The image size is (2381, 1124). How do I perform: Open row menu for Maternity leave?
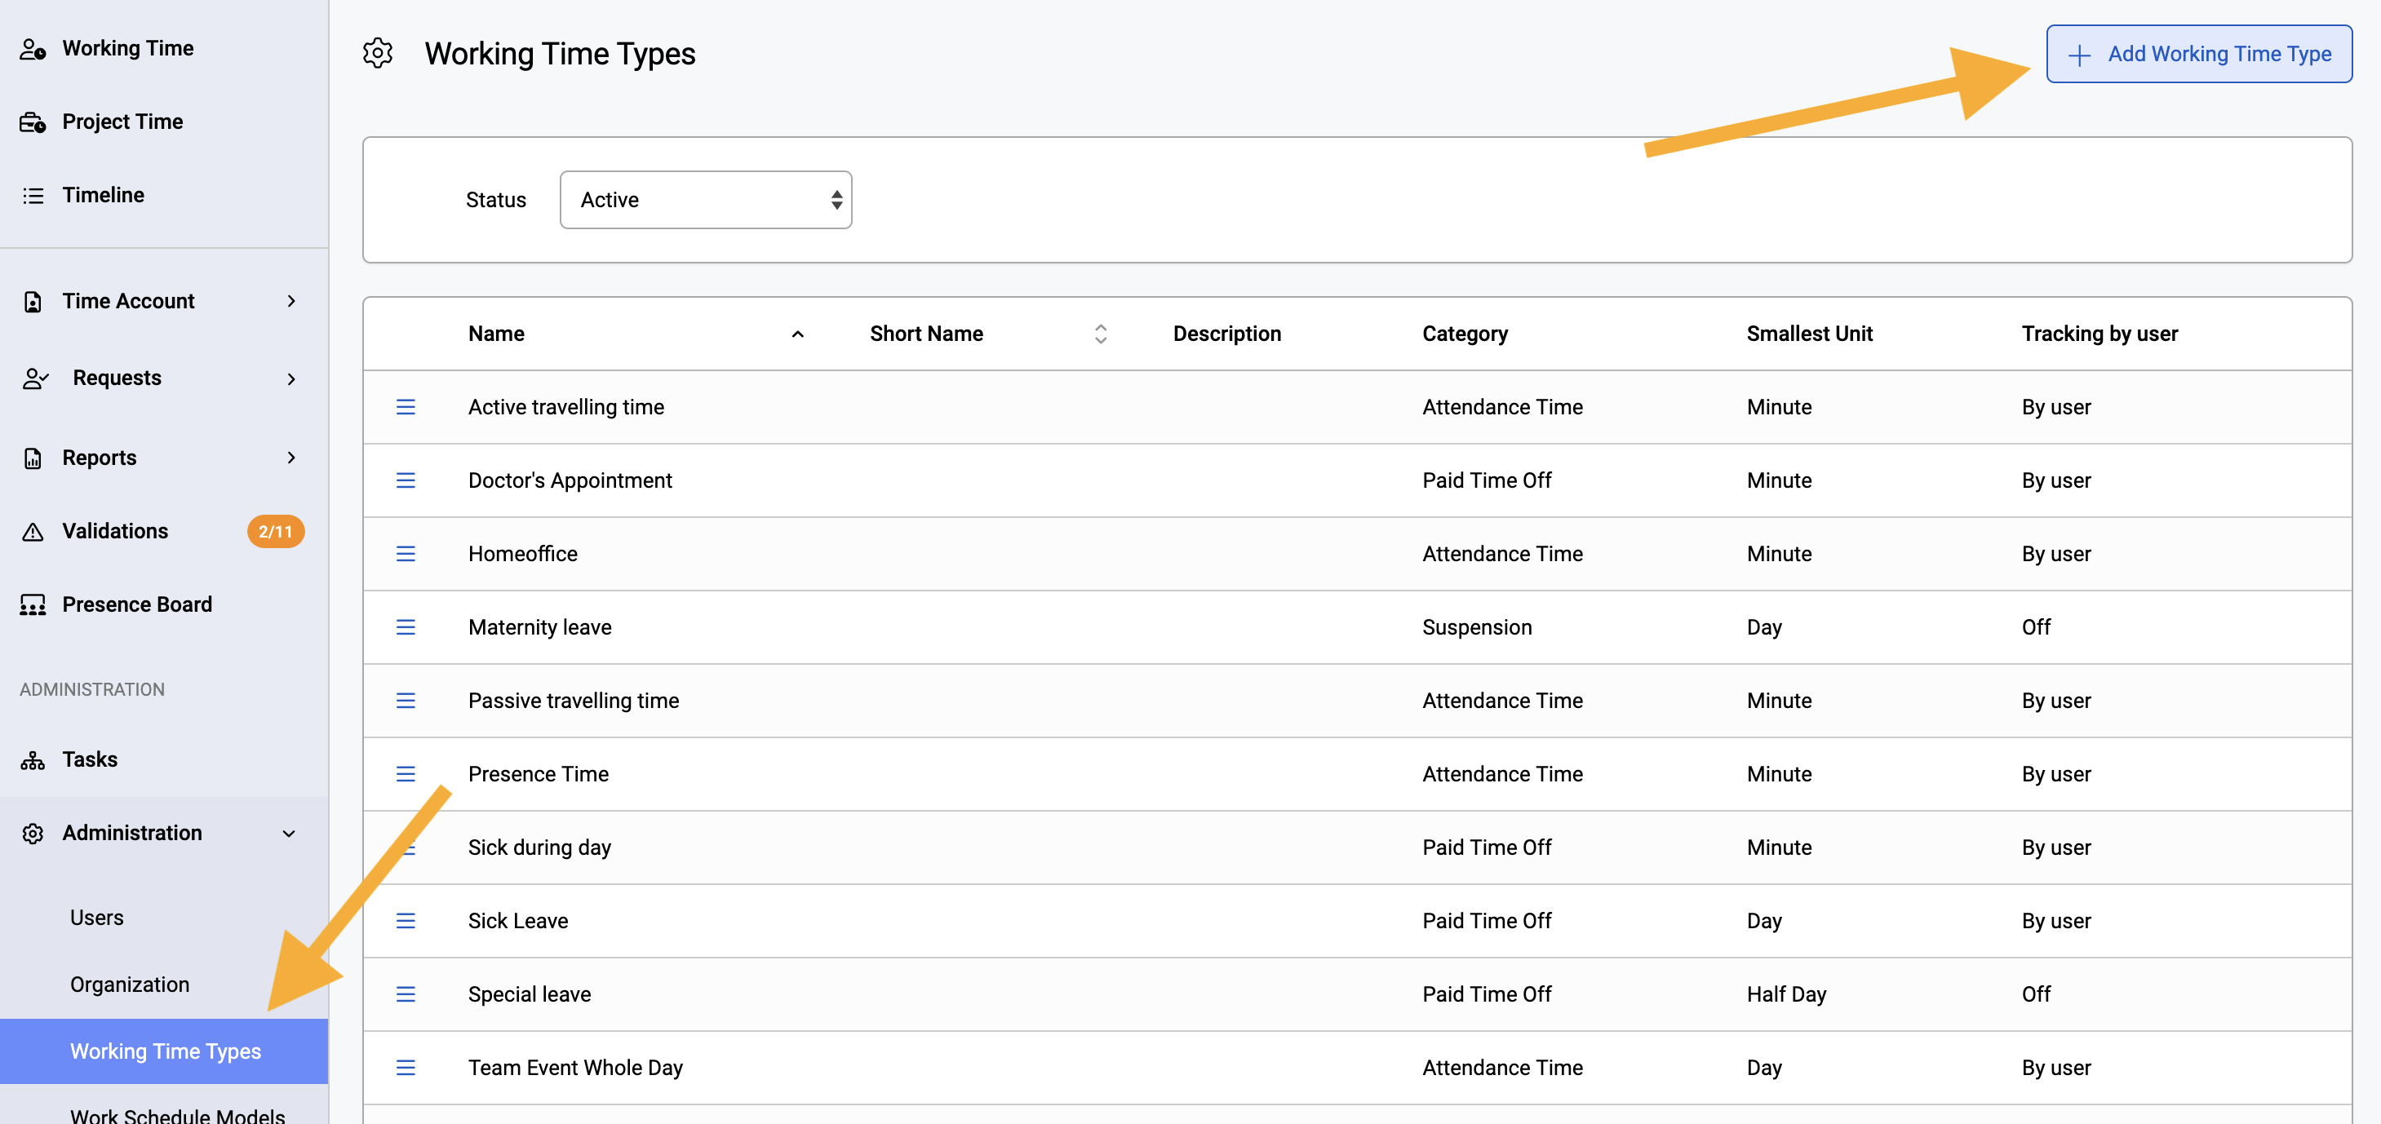[406, 627]
